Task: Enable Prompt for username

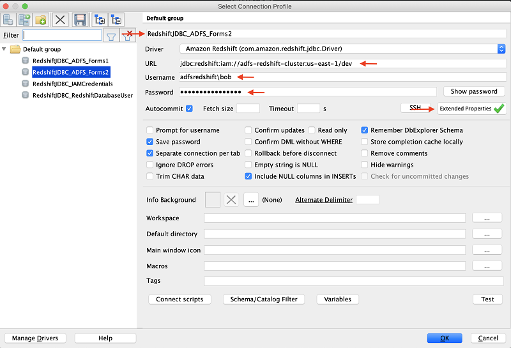Action: pos(149,130)
